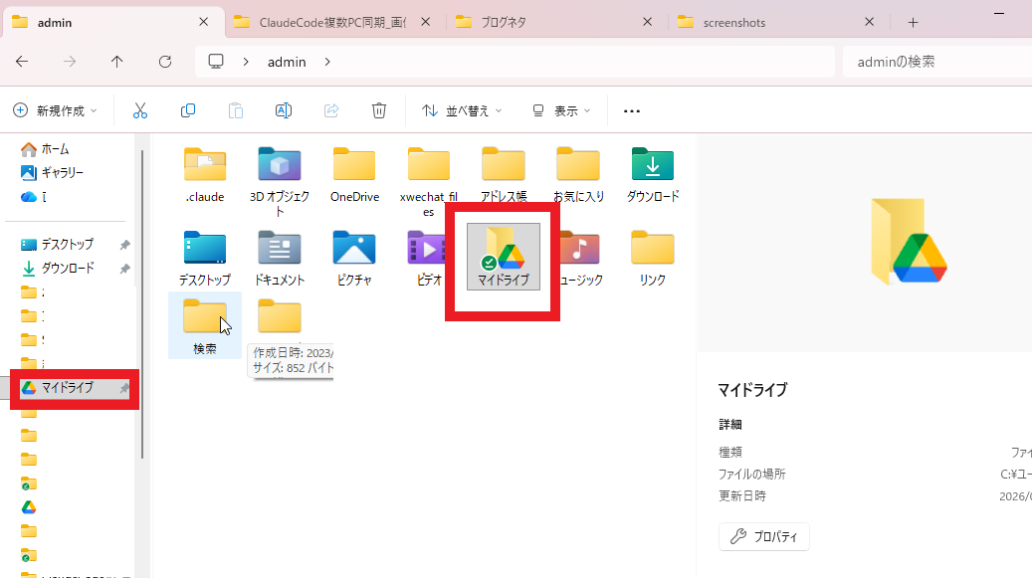
Task: Click the Delete trash icon
Action: coord(379,110)
